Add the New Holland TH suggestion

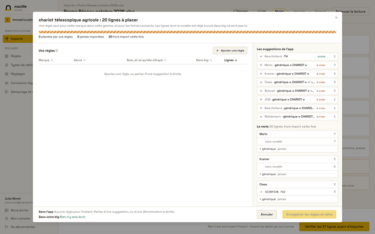tap(297, 57)
